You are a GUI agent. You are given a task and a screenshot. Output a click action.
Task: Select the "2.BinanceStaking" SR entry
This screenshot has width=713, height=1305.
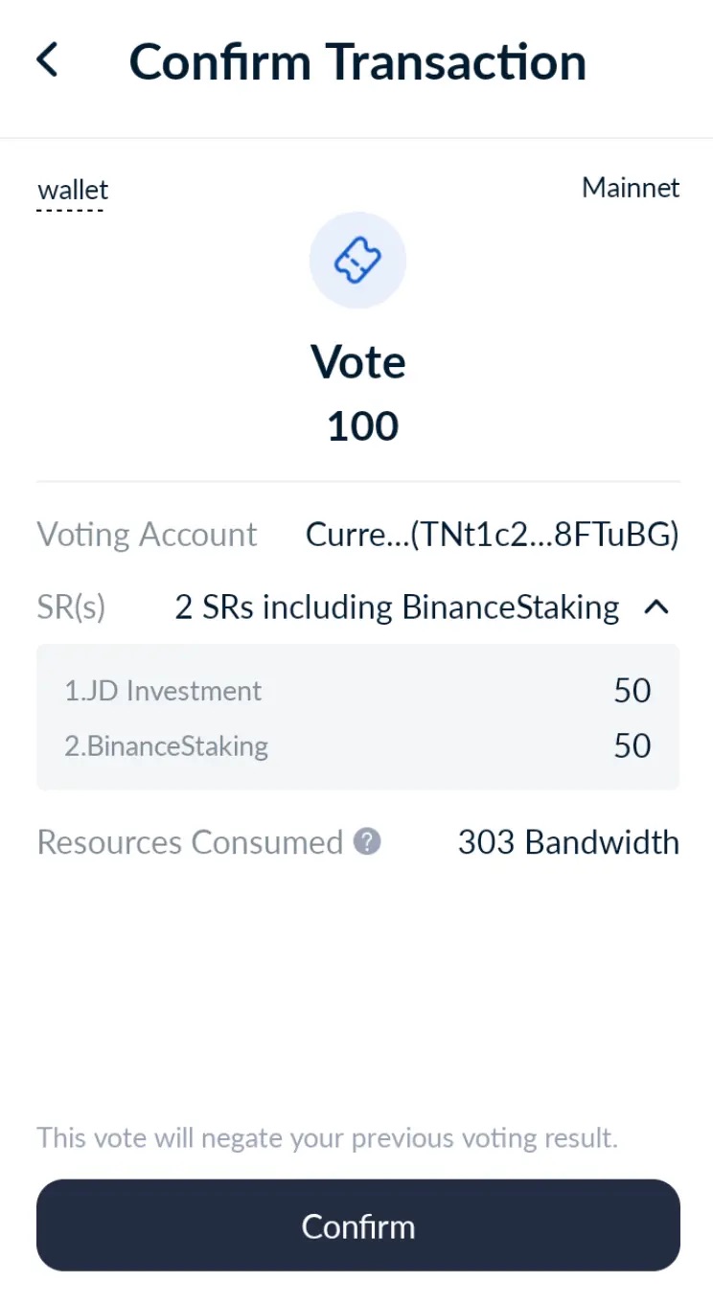pyautogui.click(x=167, y=745)
